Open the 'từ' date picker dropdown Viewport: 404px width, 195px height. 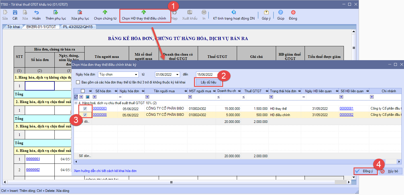[x=178, y=75]
